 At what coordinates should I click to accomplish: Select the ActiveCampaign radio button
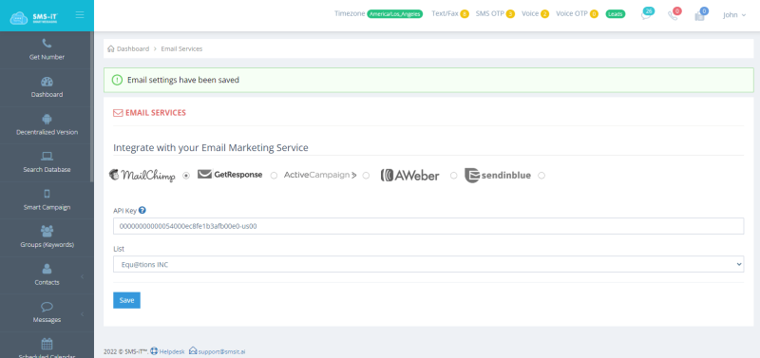point(366,176)
